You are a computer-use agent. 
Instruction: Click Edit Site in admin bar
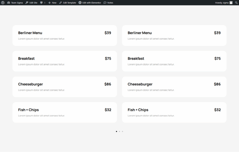point(31,2)
